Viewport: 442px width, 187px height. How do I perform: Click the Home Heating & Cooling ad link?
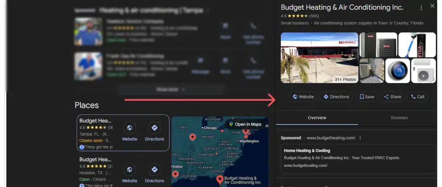click(307, 150)
